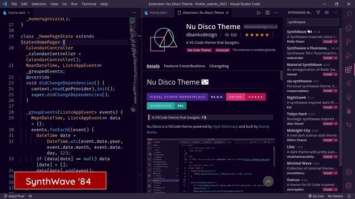Viewport: 355px width, 199px height.
Task: Open the Search view in activity bar
Action: (x=349, y=14)
